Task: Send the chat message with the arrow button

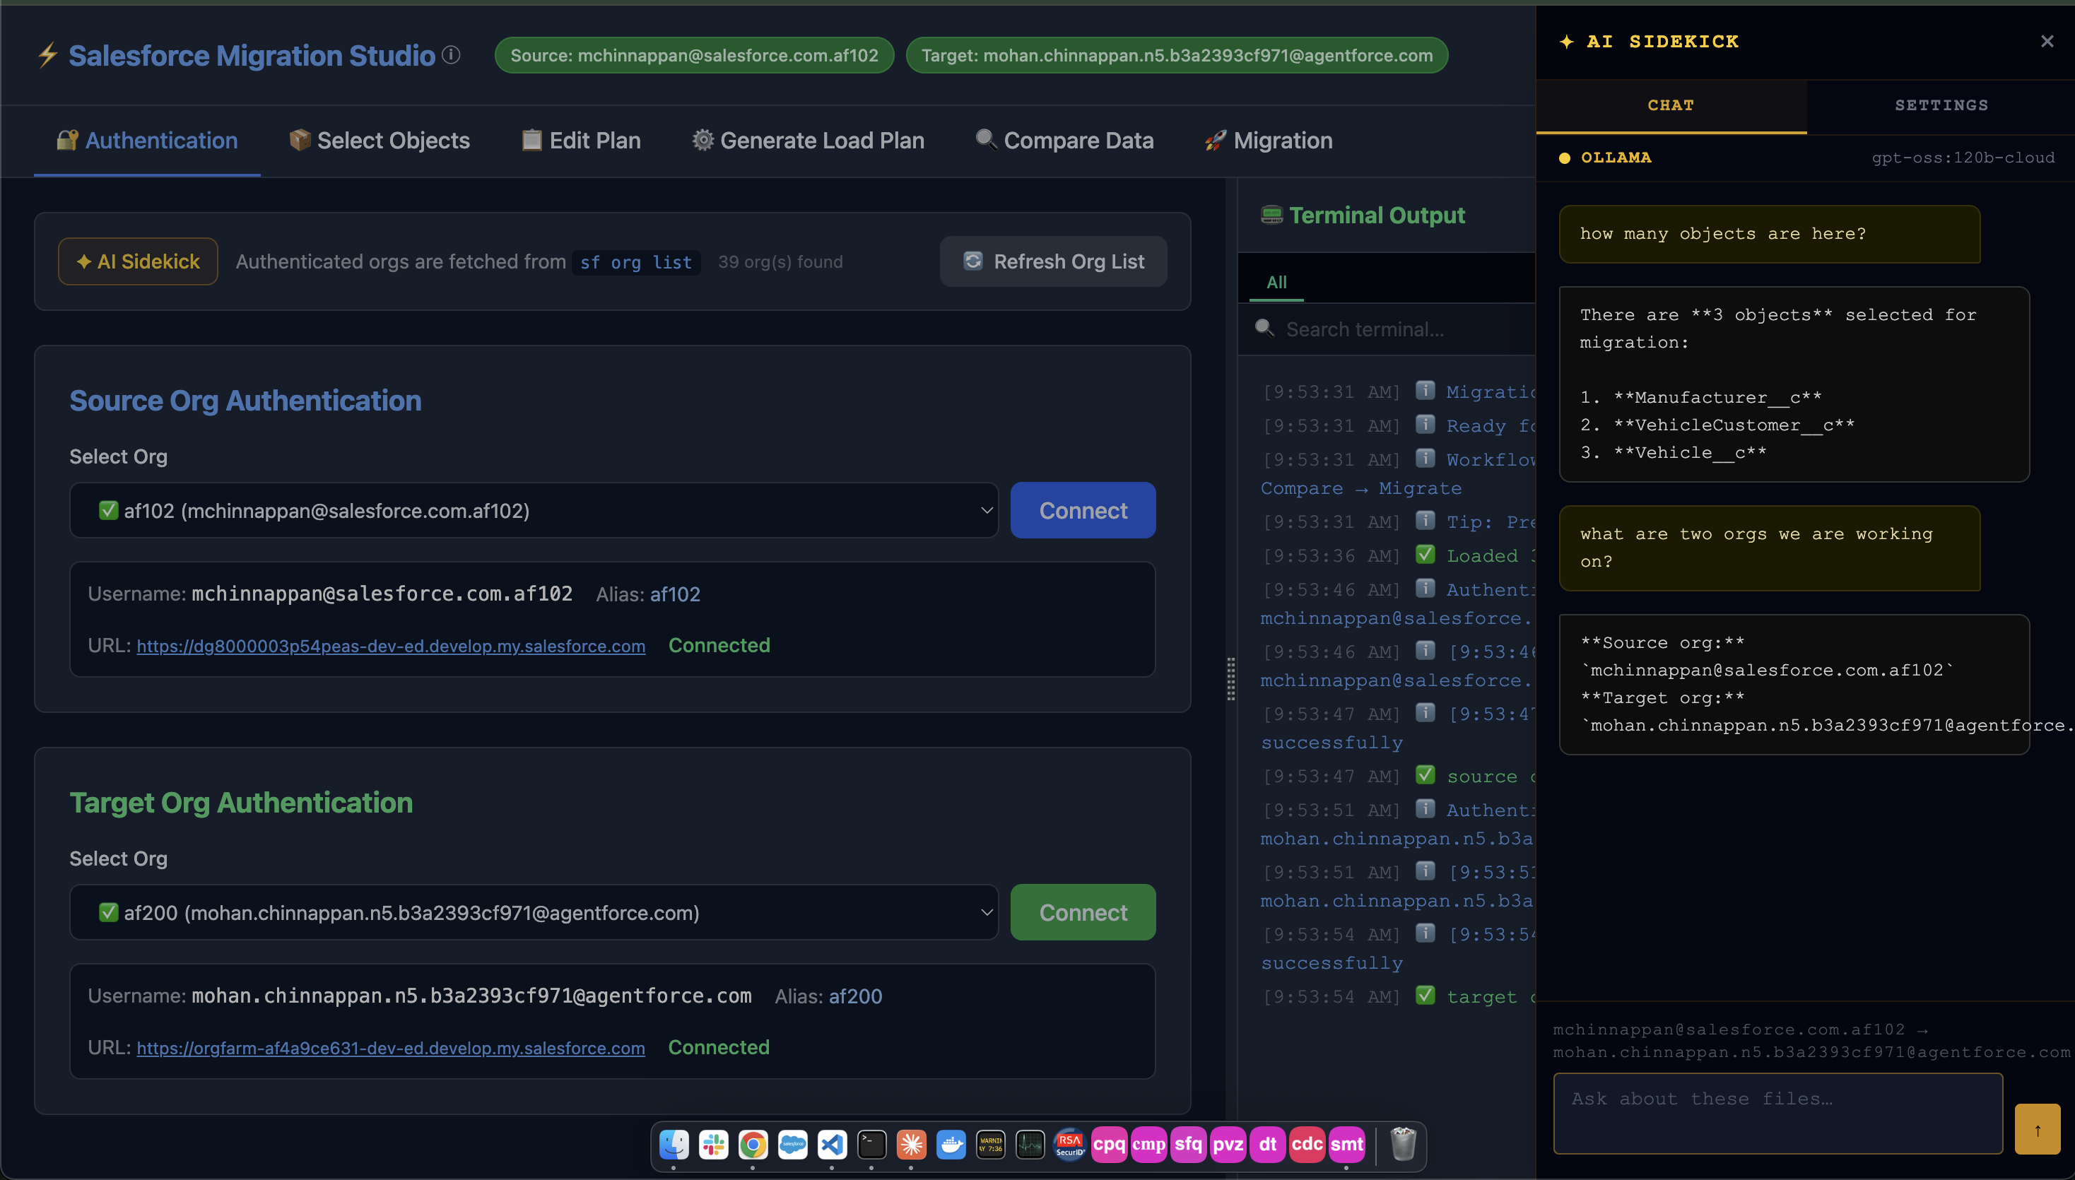Action: (x=2037, y=1129)
